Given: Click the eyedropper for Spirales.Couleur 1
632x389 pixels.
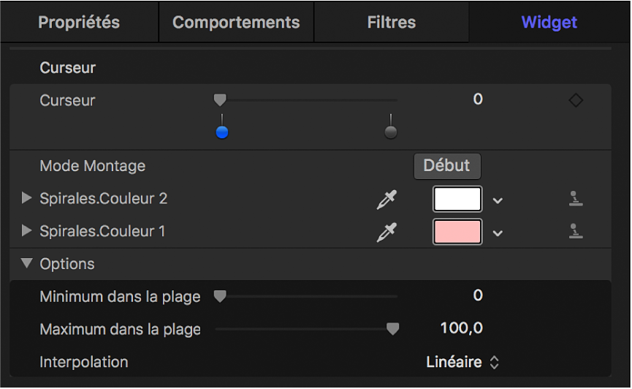Looking at the screenshot, I should (x=386, y=233).
